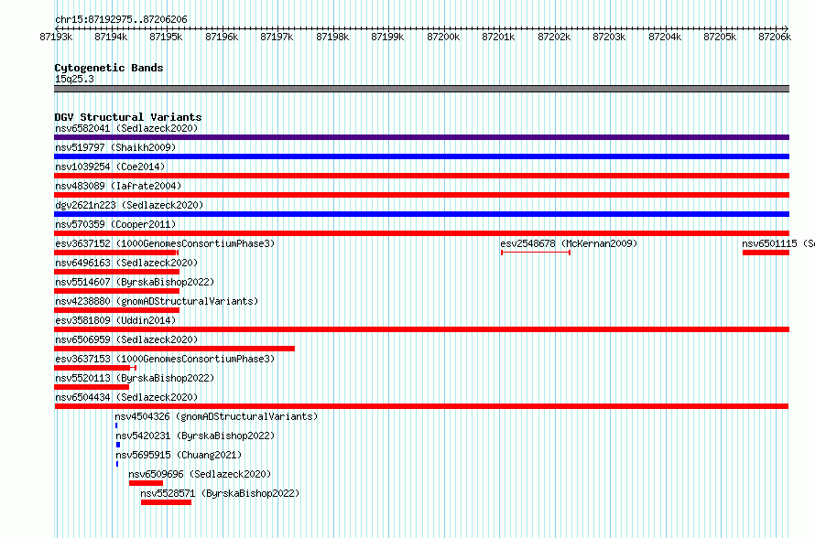Click the red nsv483089 variant bar
The image size is (815, 538).
pyautogui.click(x=421, y=195)
